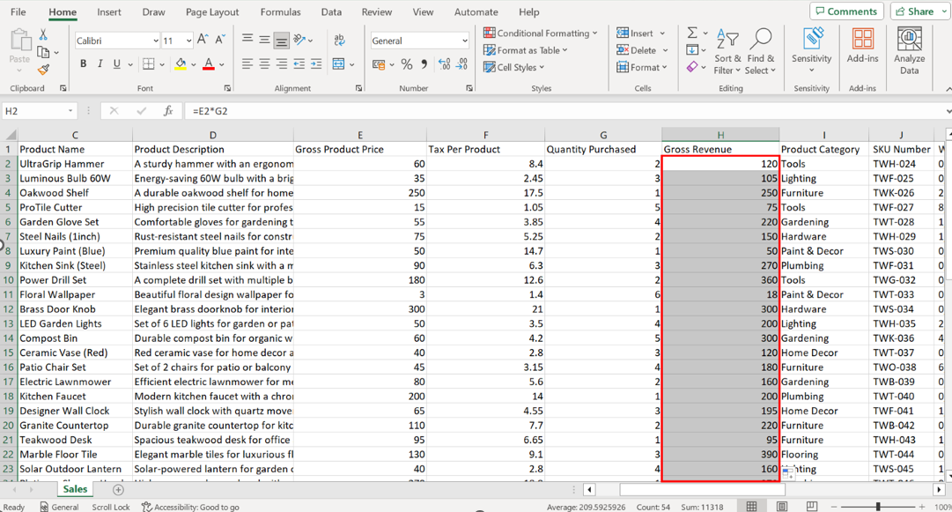Image resolution: width=952 pixels, height=512 pixels.
Task: Click the Format Painter brush icon
Action: (x=43, y=70)
